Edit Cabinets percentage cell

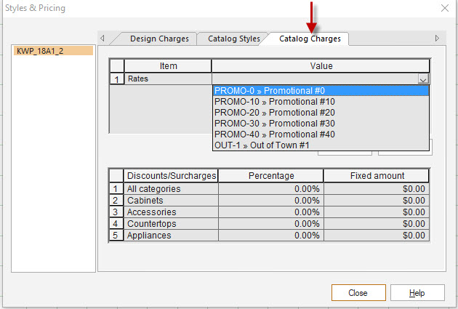(x=270, y=201)
